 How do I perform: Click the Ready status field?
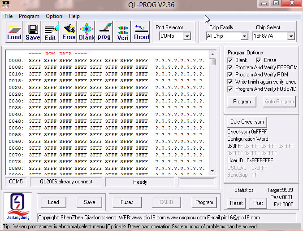click(140, 182)
